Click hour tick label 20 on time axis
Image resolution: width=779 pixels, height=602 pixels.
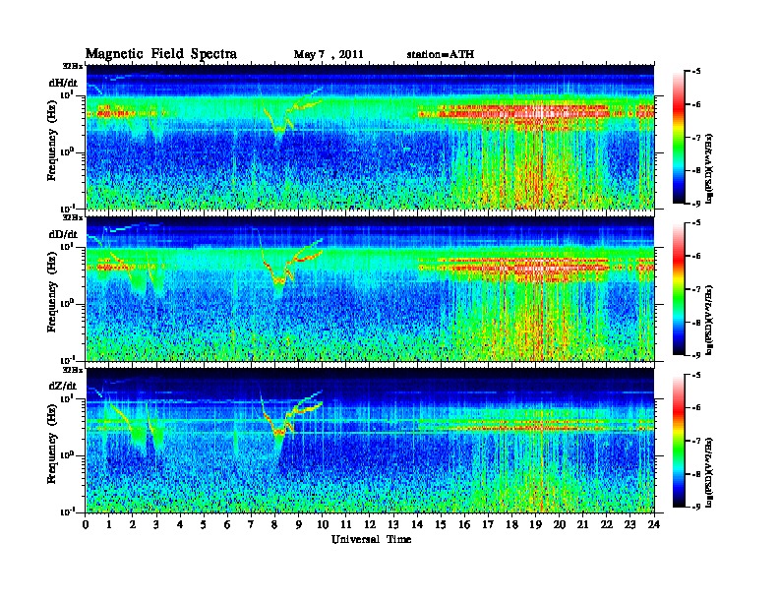click(560, 524)
